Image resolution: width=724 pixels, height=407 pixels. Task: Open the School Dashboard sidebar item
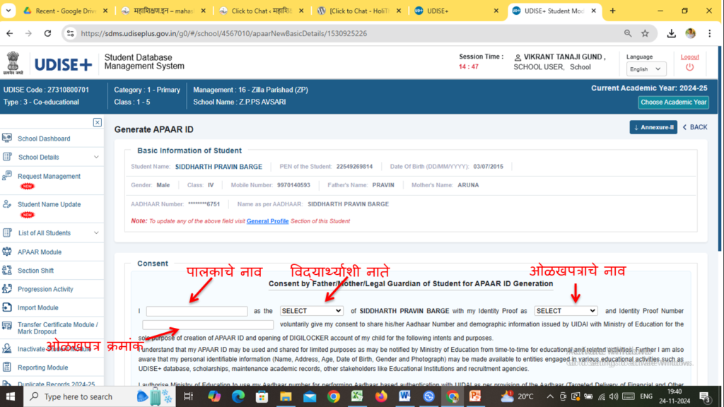(44, 138)
